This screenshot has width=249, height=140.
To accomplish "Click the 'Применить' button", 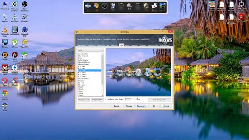I will [x=141, y=106].
